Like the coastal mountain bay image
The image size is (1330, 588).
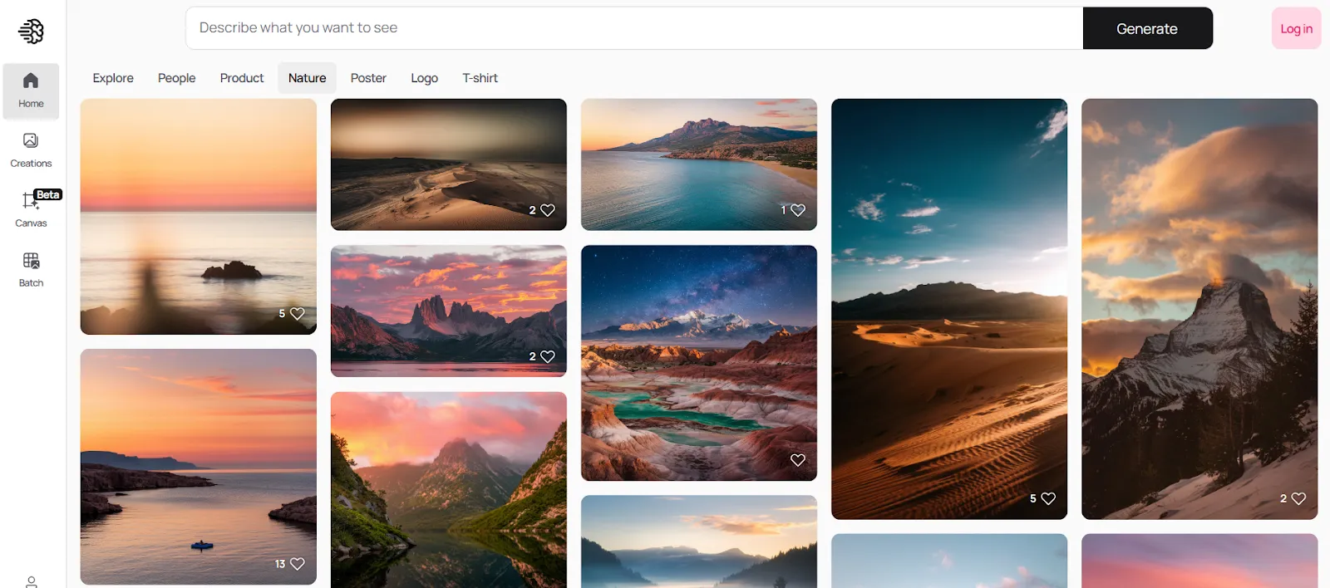pyautogui.click(x=798, y=210)
